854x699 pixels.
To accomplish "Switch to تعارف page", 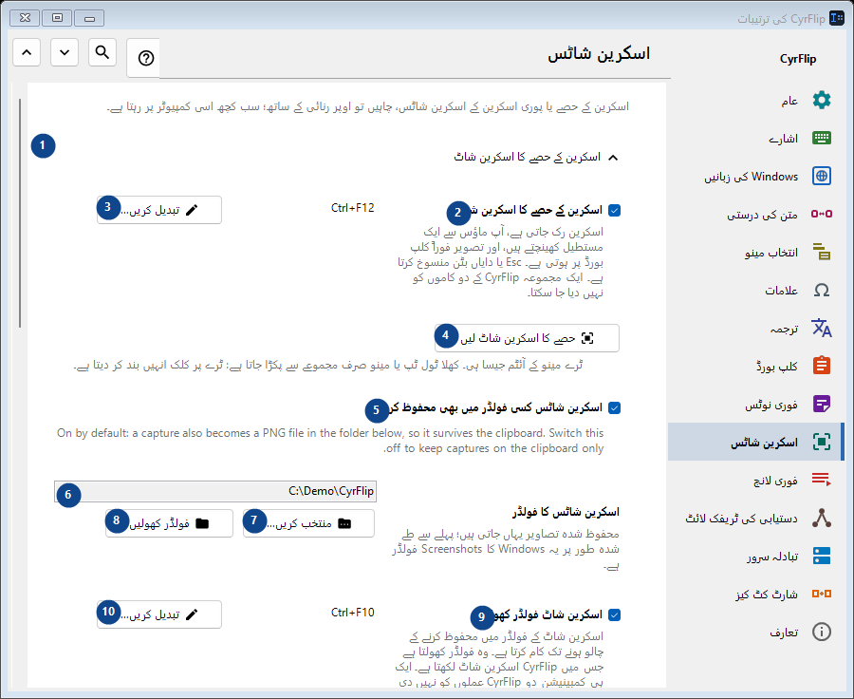I will tap(756, 632).
